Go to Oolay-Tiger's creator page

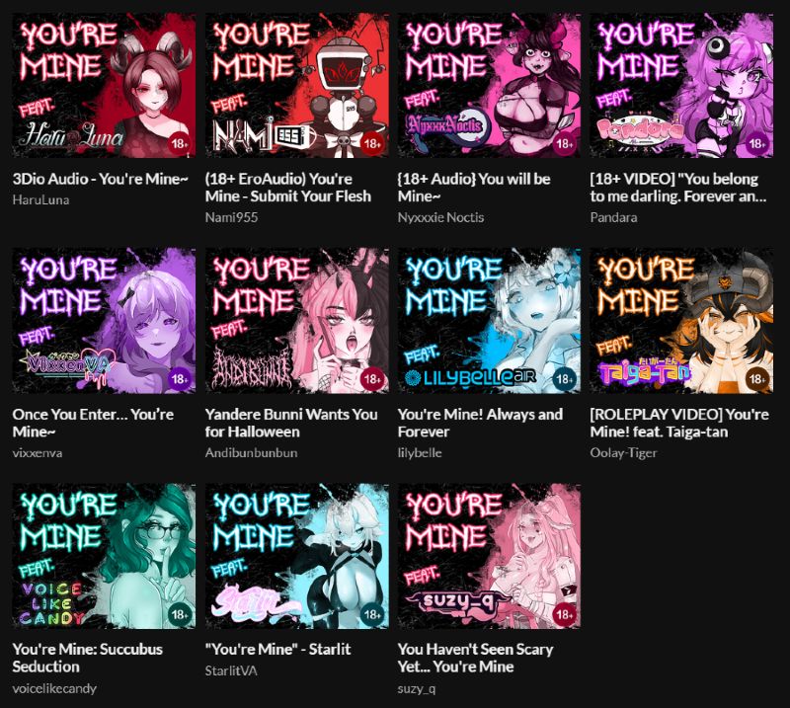[x=624, y=452]
